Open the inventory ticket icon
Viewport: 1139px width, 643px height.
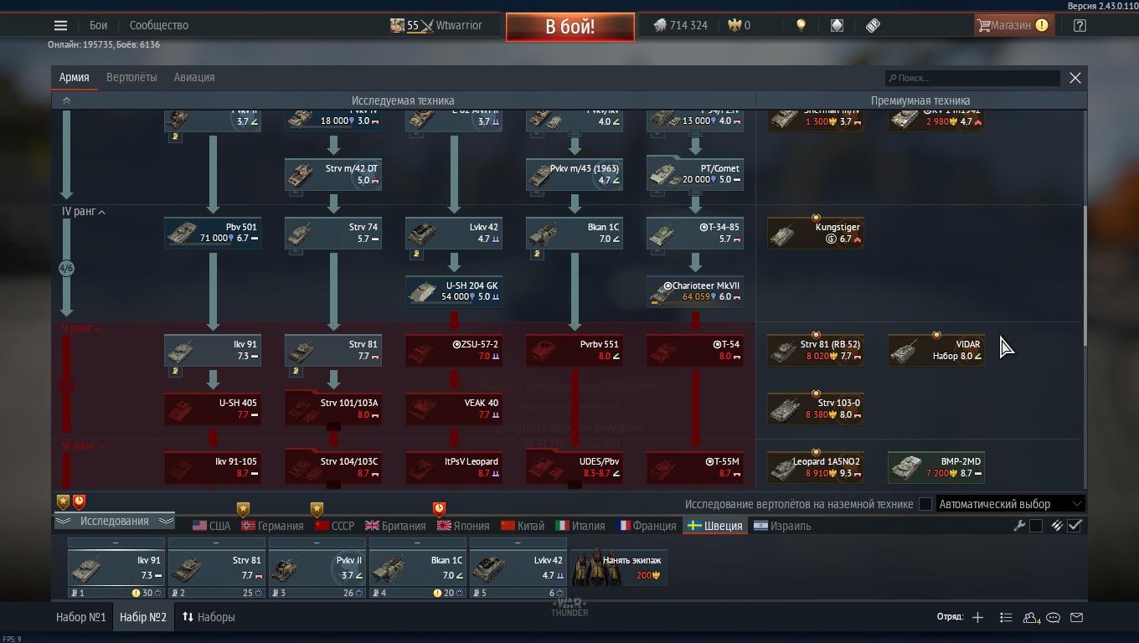point(873,25)
